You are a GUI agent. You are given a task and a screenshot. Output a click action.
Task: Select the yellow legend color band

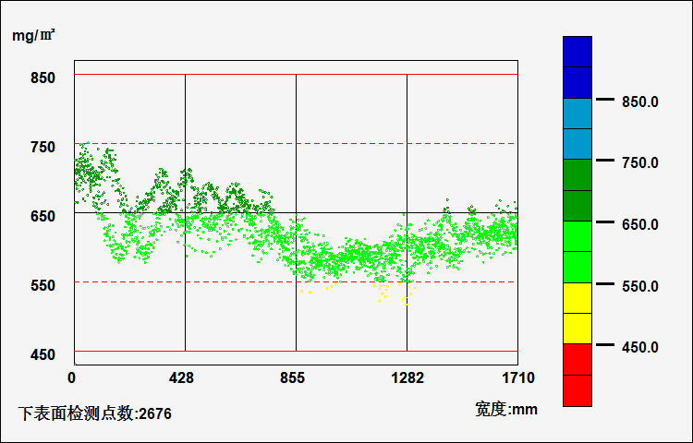[577, 314]
